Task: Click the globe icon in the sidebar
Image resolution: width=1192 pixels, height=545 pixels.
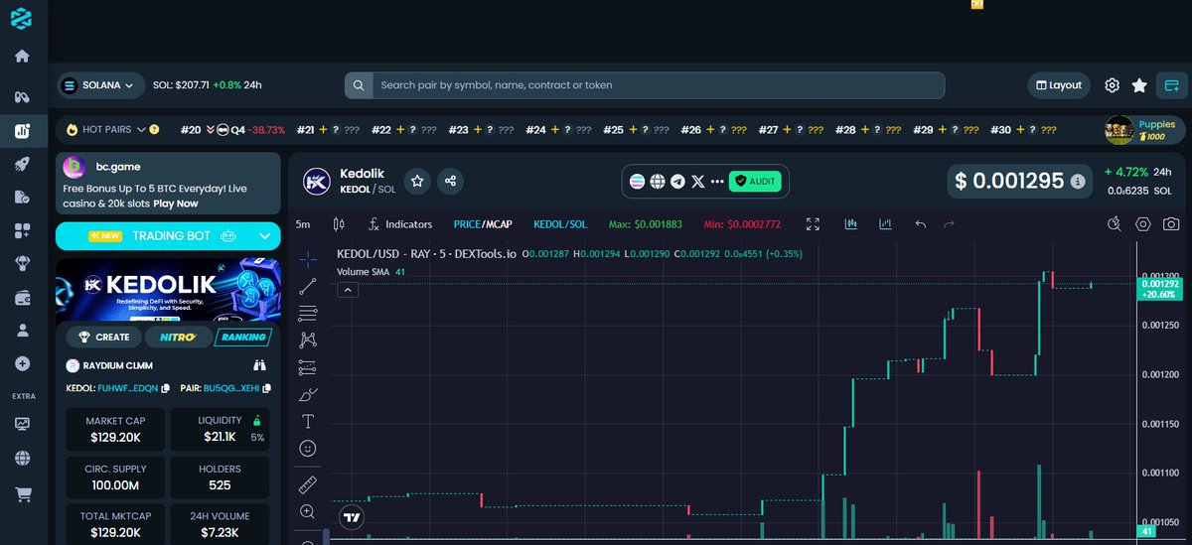Action: click(x=22, y=458)
